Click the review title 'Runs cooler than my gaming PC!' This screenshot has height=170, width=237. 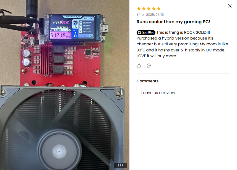[173, 22]
